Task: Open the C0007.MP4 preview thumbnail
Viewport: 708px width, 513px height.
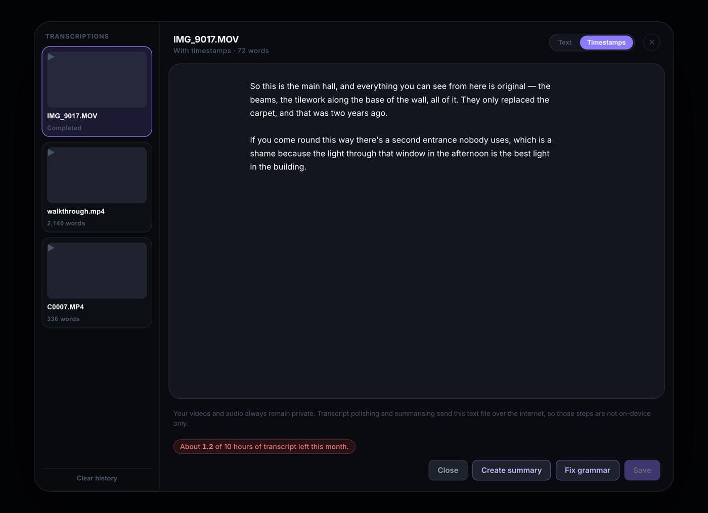Action: (x=97, y=270)
